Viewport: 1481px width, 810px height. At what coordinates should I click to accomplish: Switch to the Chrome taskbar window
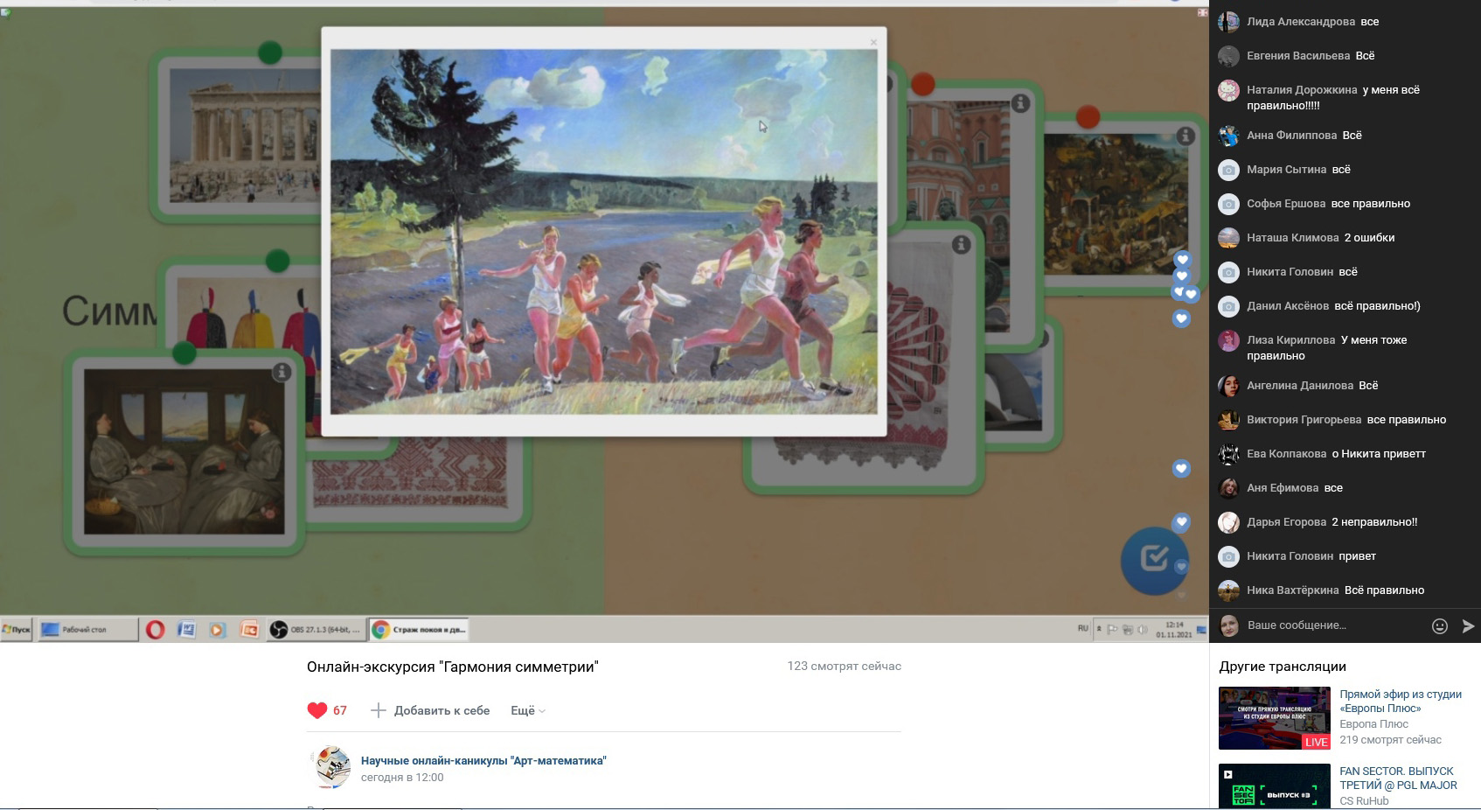421,629
